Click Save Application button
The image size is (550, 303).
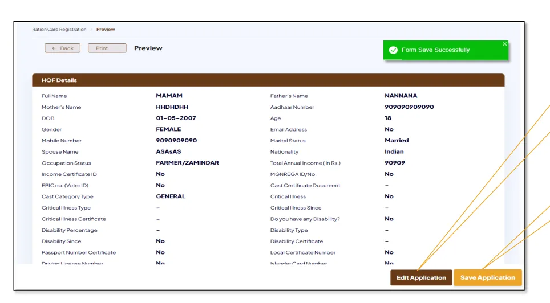point(488,277)
